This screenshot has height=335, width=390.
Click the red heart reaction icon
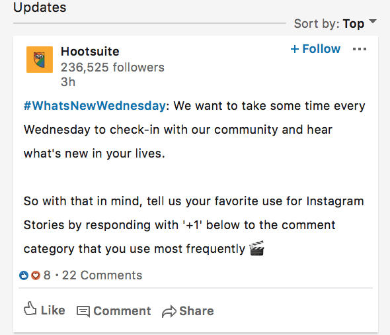coord(36,275)
